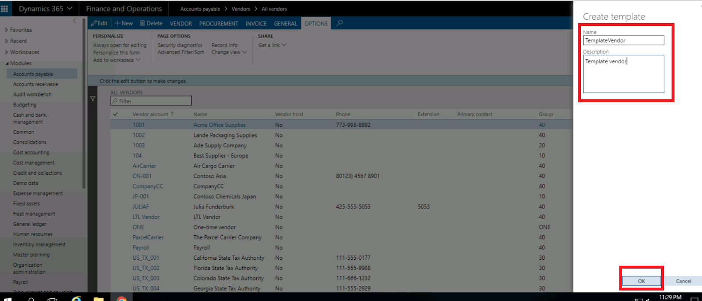702x301 pixels.
Task: Click the All vendors Filter box
Action: [151, 101]
